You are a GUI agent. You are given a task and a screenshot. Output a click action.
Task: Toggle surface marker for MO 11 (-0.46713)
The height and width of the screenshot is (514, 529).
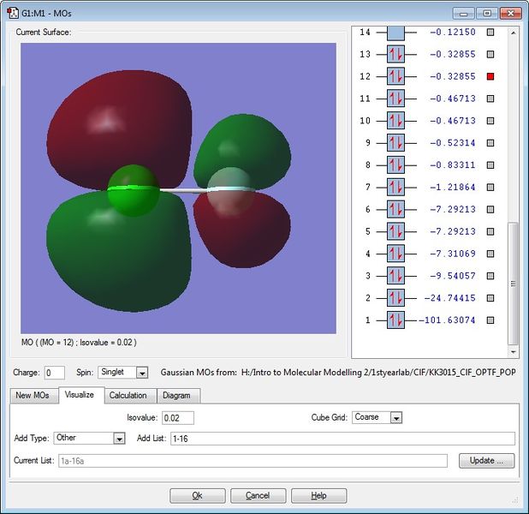490,99
